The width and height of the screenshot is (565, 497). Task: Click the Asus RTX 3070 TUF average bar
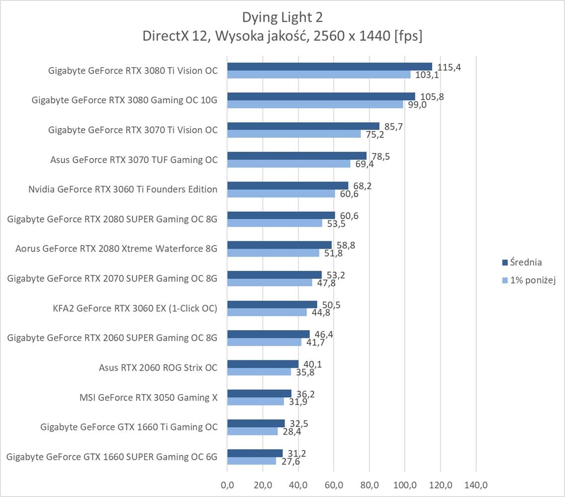[296, 156]
